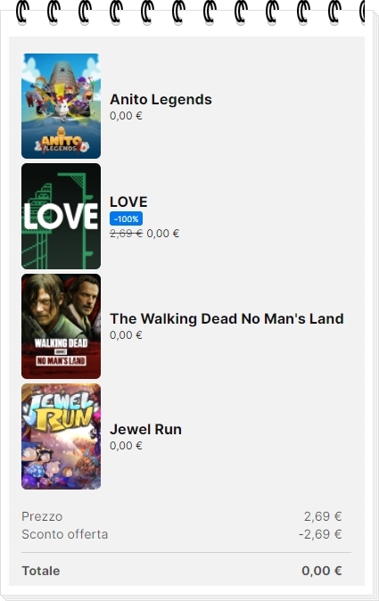Click the total amount 0,00 €
379x601 pixels.
pos(322,571)
